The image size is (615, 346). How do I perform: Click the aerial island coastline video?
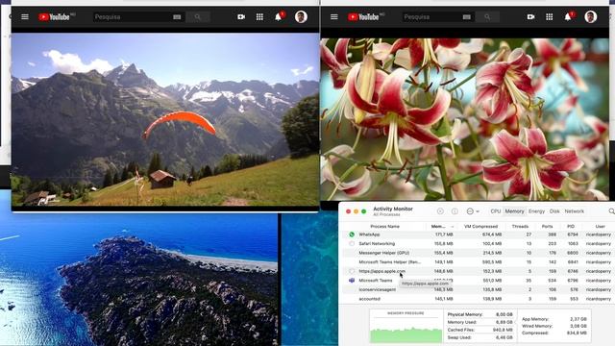pyautogui.click(x=138, y=280)
